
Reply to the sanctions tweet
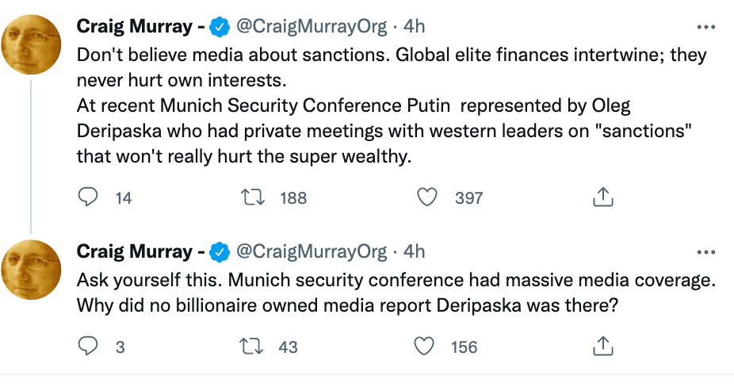pos(88,197)
